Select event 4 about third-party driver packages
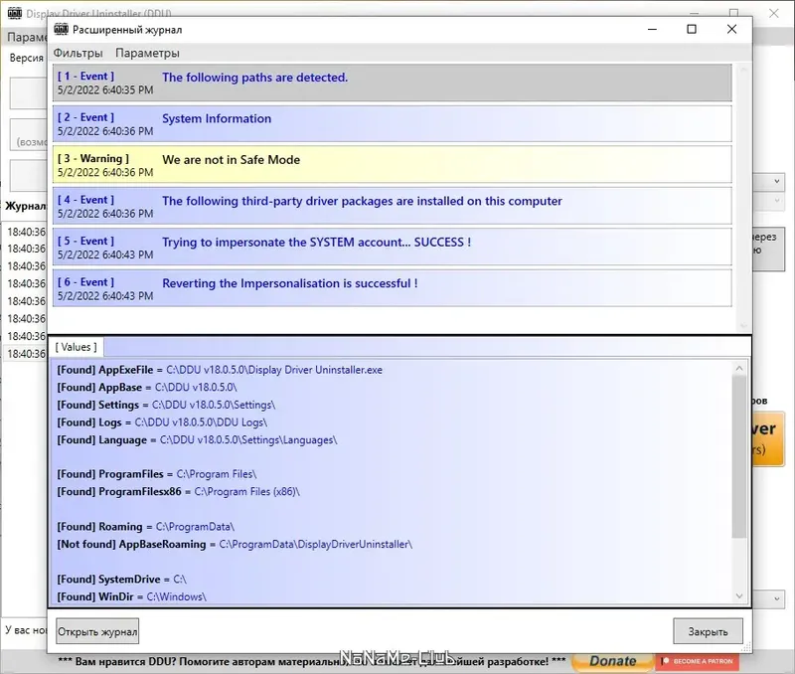The height and width of the screenshot is (674, 795). (x=392, y=206)
